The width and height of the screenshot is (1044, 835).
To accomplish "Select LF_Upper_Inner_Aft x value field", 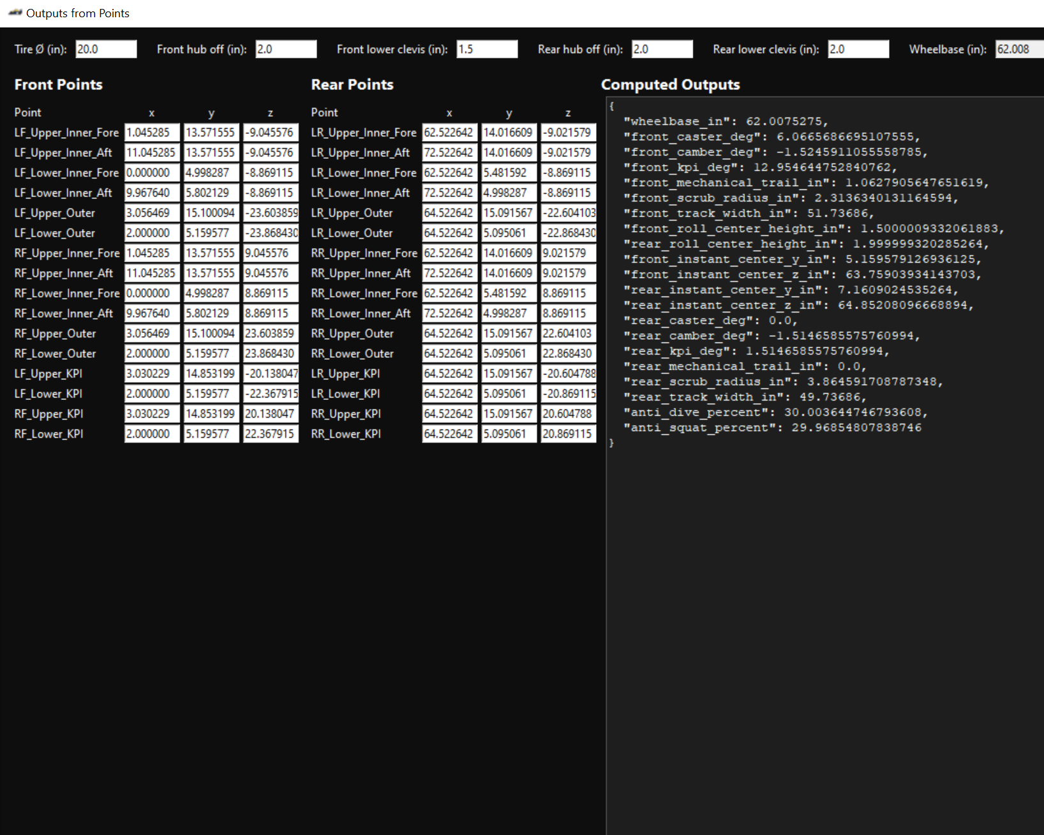I will click(152, 152).
